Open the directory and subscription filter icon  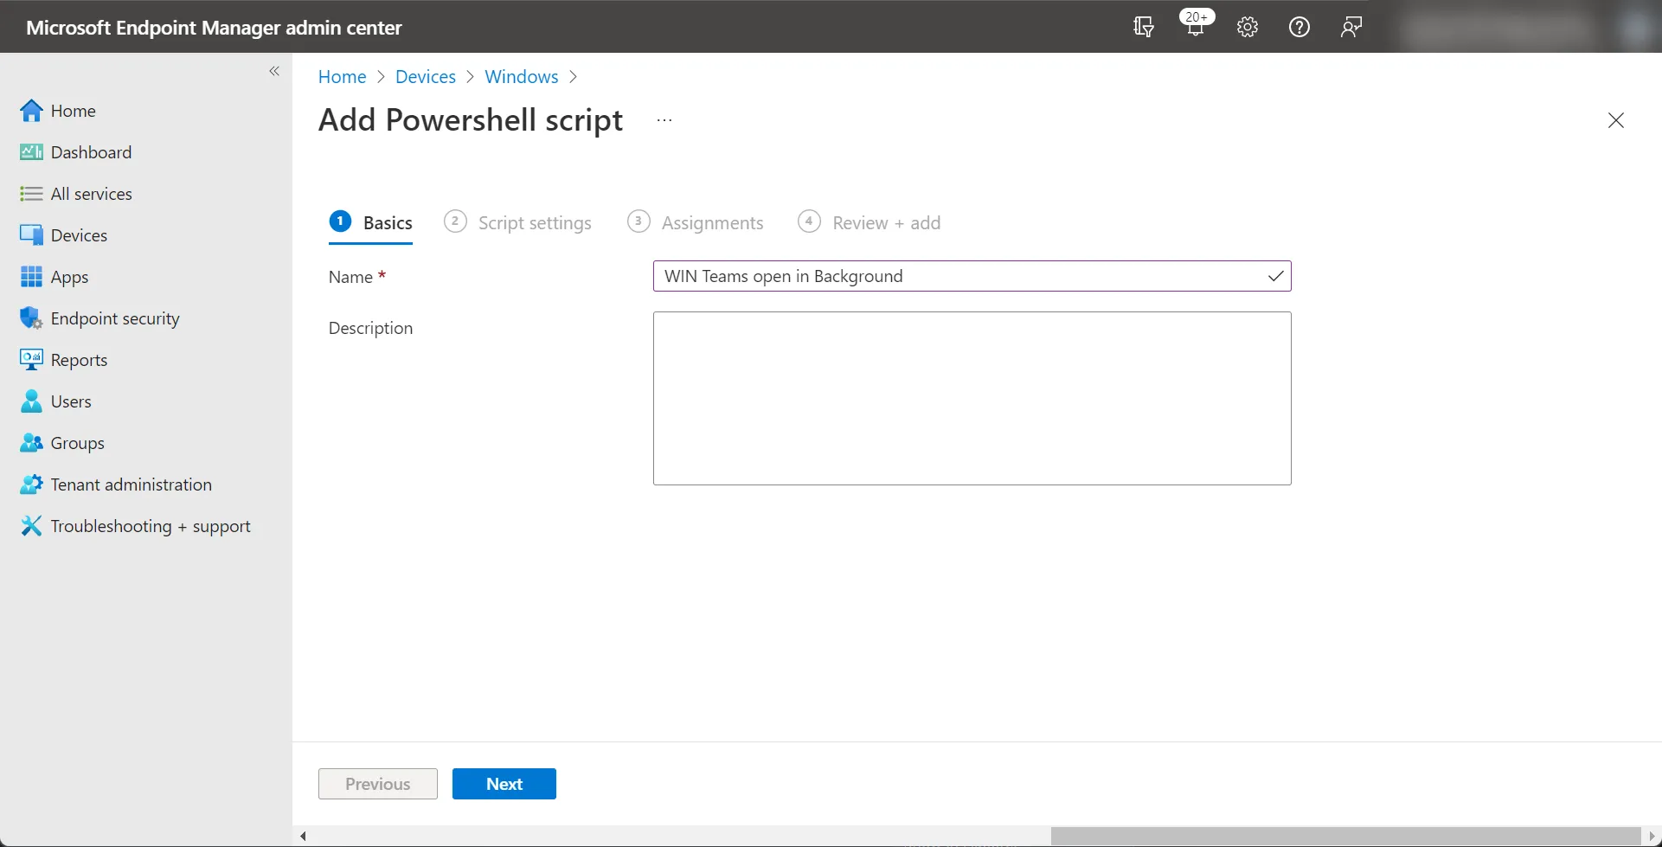click(1143, 27)
